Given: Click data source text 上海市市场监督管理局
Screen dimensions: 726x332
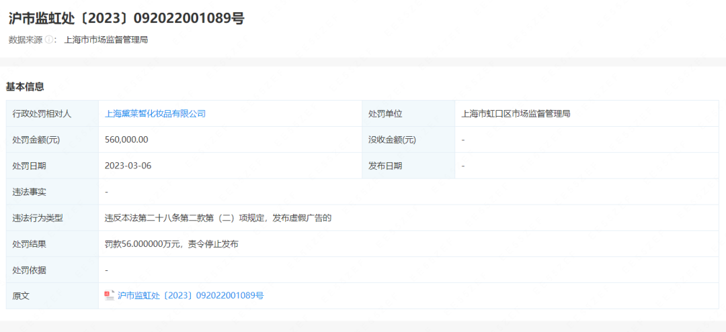Looking at the screenshot, I should (x=106, y=40).
